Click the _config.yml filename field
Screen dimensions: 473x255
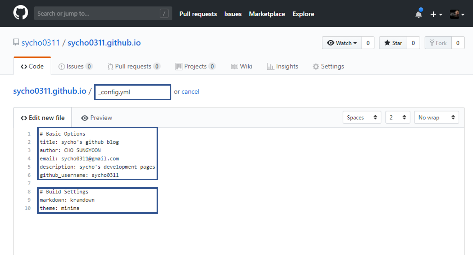point(133,92)
